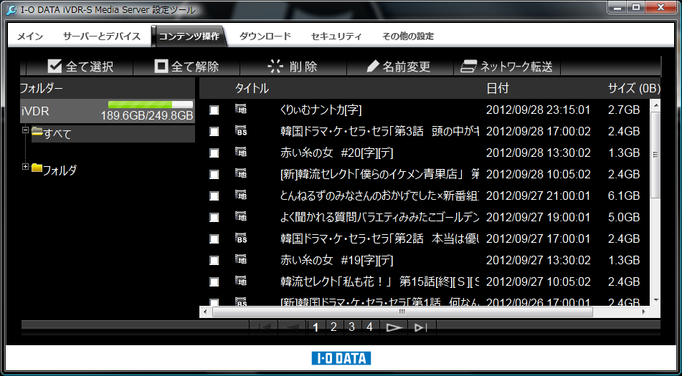Sort by タイトル column header
The image size is (682, 376).
tap(252, 89)
